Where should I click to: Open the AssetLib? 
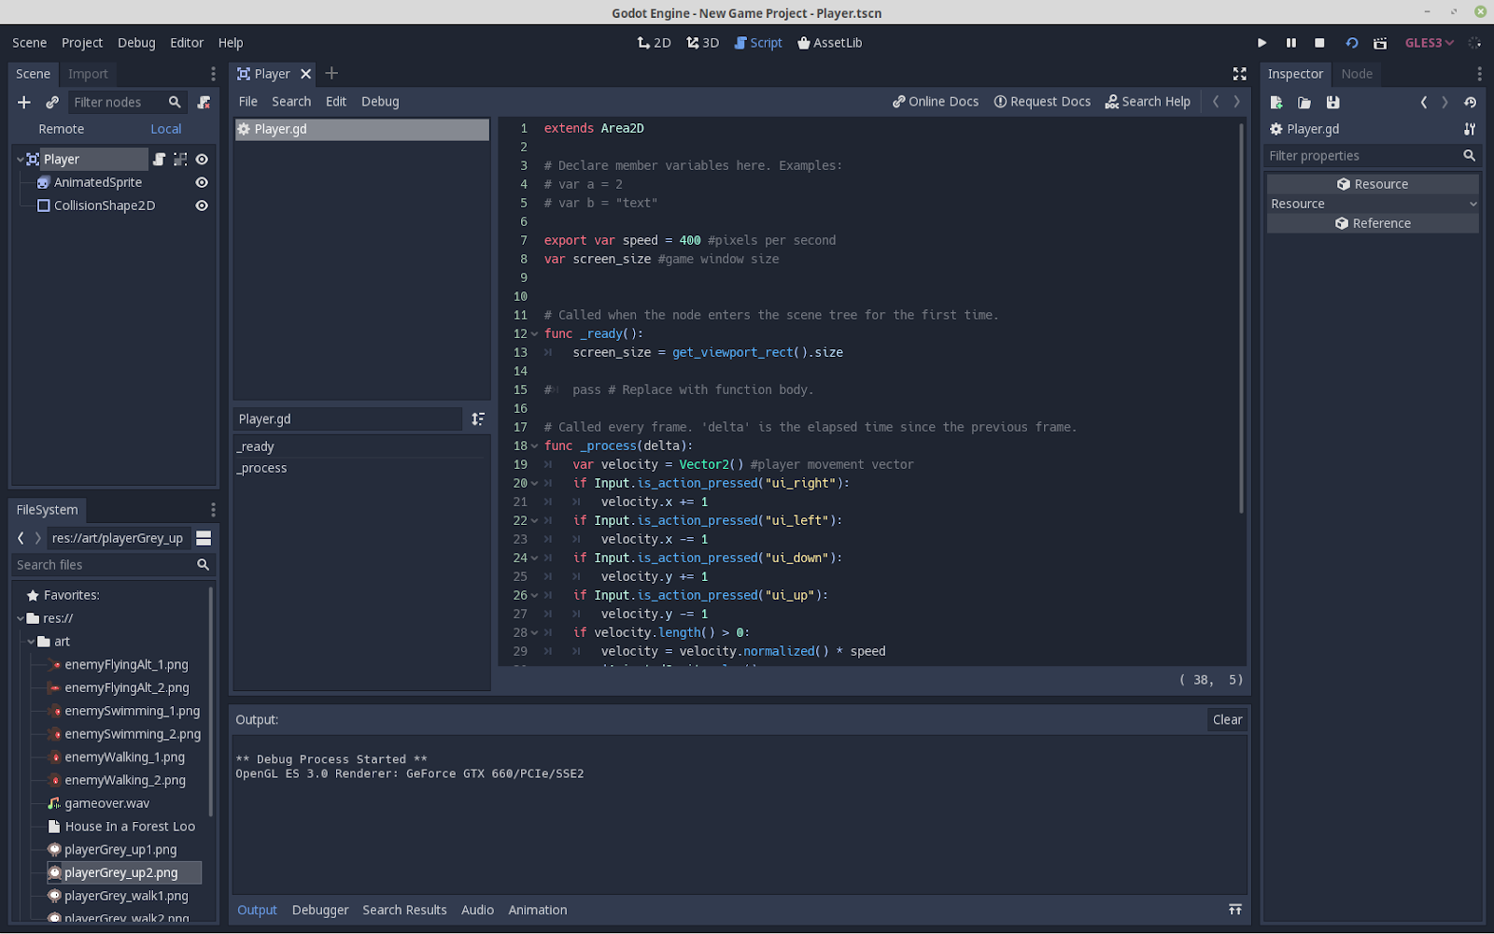click(828, 42)
